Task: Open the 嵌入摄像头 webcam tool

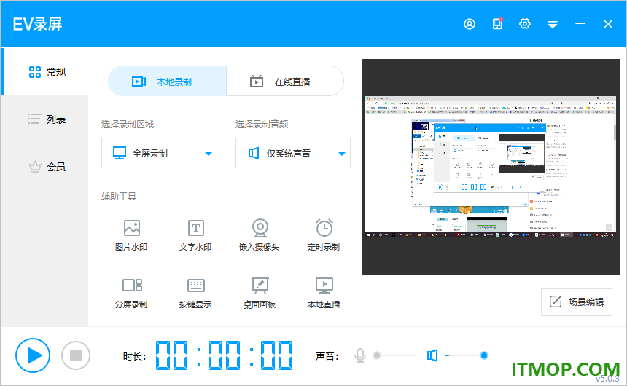Action: [260, 235]
